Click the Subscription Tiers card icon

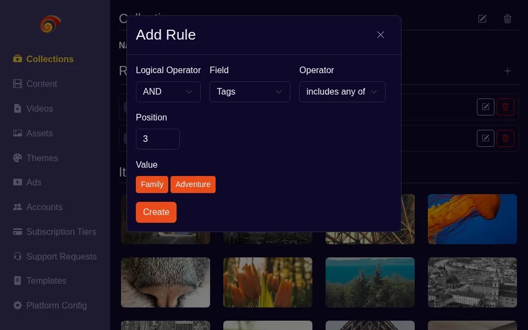pyautogui.click(x=18, y=232)
